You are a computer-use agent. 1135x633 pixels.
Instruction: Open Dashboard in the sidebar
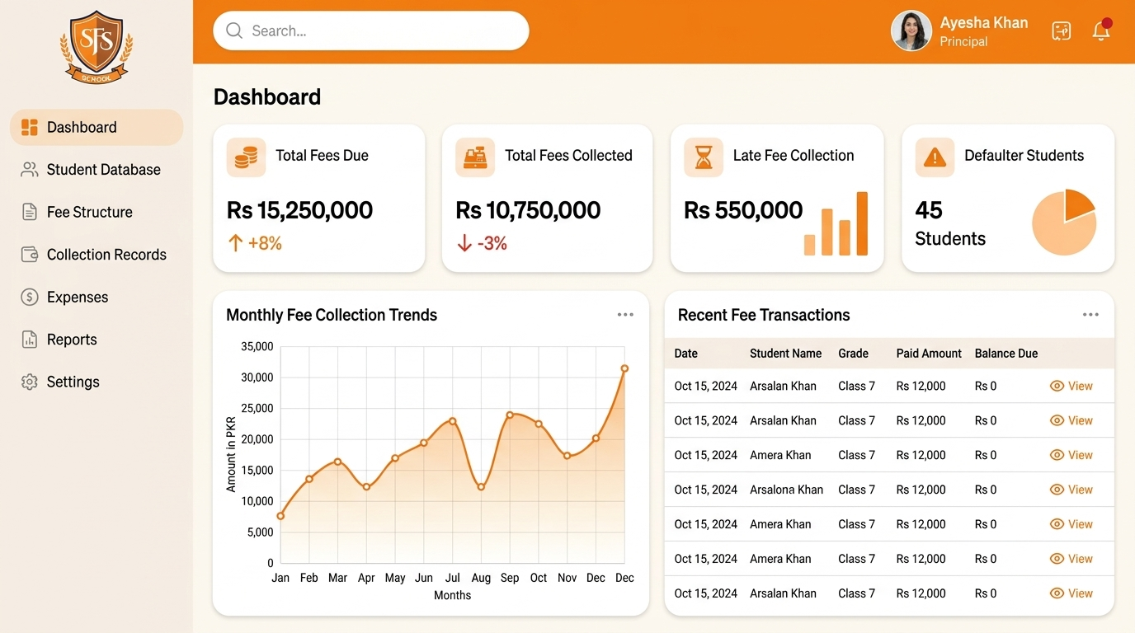click(x=97, y=127)
